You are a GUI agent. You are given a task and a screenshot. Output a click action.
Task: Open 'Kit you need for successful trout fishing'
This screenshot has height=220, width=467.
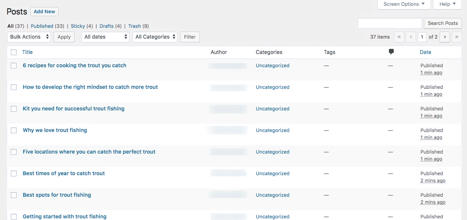coord(73,109)
